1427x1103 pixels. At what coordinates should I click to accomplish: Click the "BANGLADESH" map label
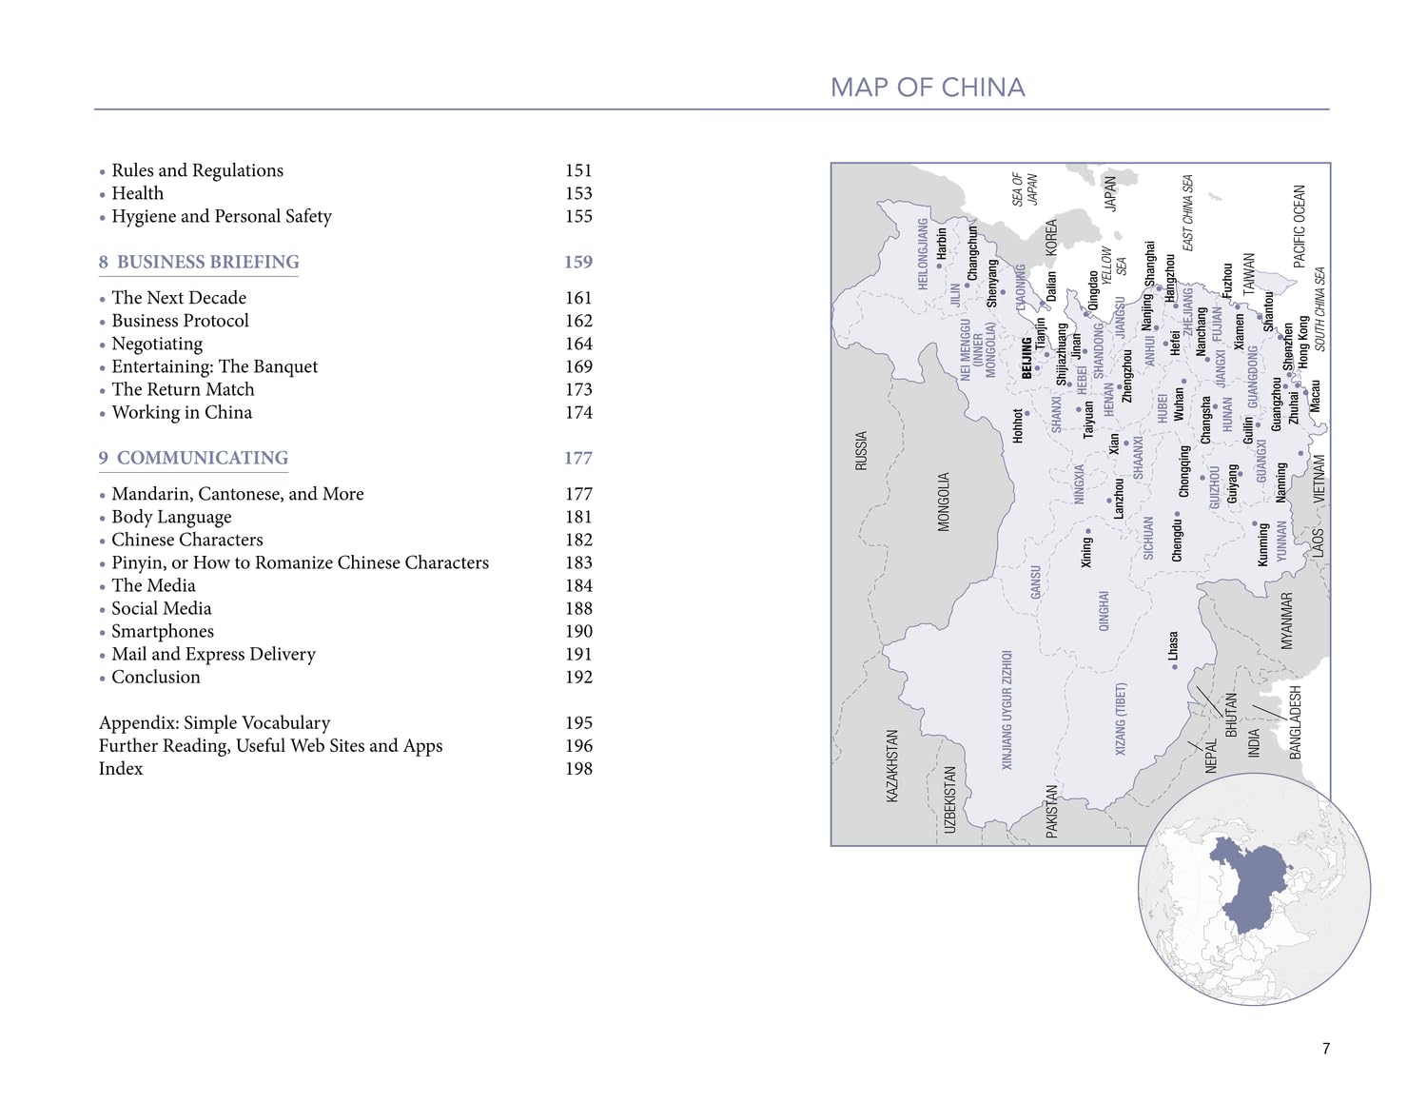pos(1296,721)
